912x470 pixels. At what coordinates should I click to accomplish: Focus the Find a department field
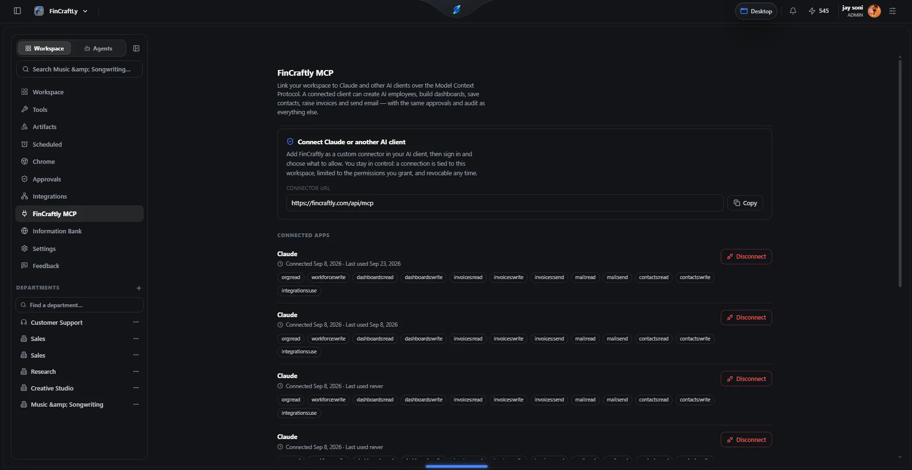(79, 305)
